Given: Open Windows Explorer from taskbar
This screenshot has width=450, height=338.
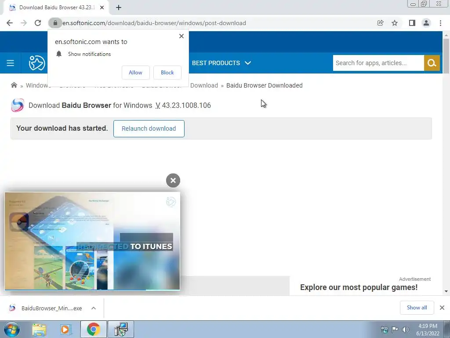Looking at the screenshot, I should point(39,329).
